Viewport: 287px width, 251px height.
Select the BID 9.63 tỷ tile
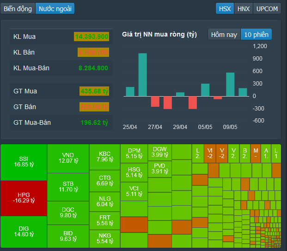pos(68,236)
